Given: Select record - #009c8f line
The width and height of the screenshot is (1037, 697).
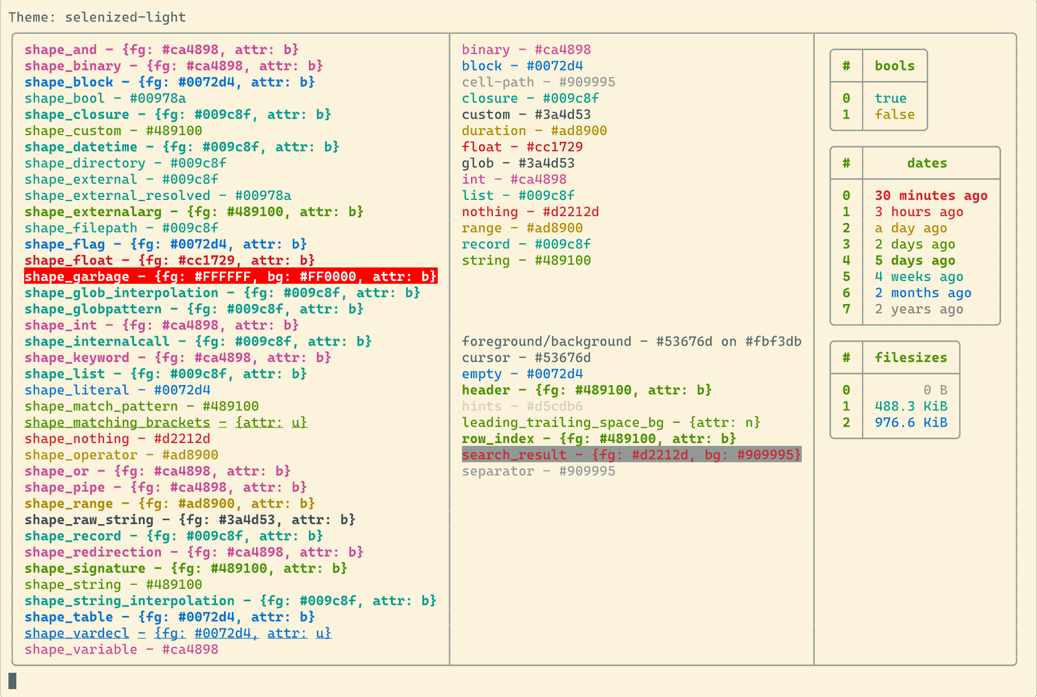Looking at the screenshot, I should 526,244.
